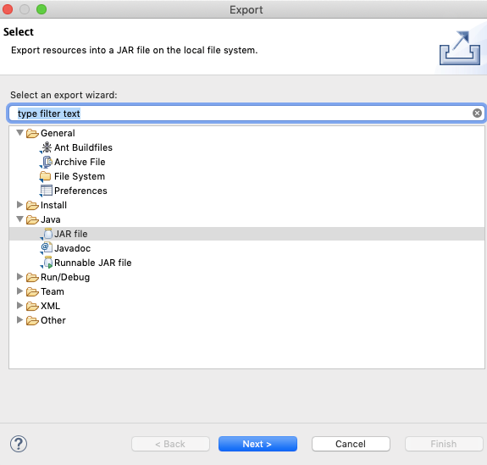Clear the filter text with X icon

[477, 113]
